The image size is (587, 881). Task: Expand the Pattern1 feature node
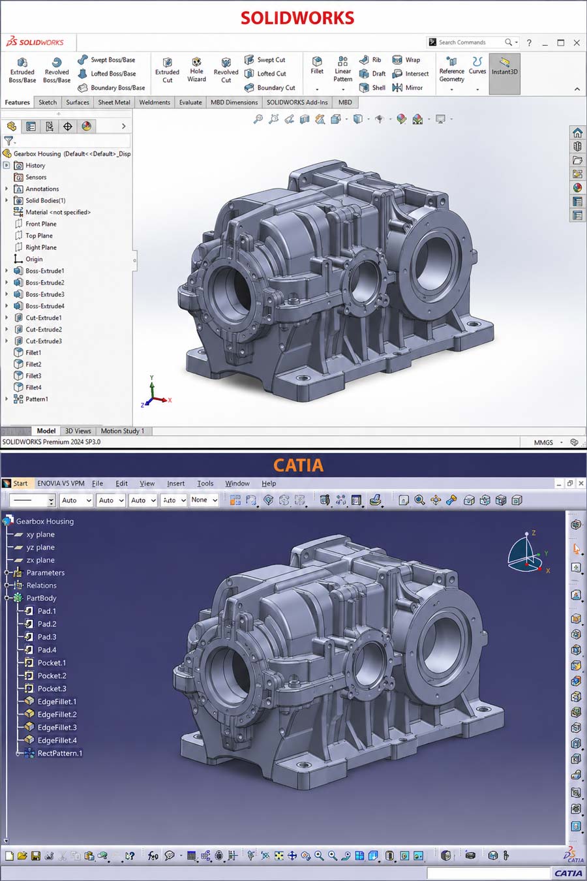tap(7, 399)
